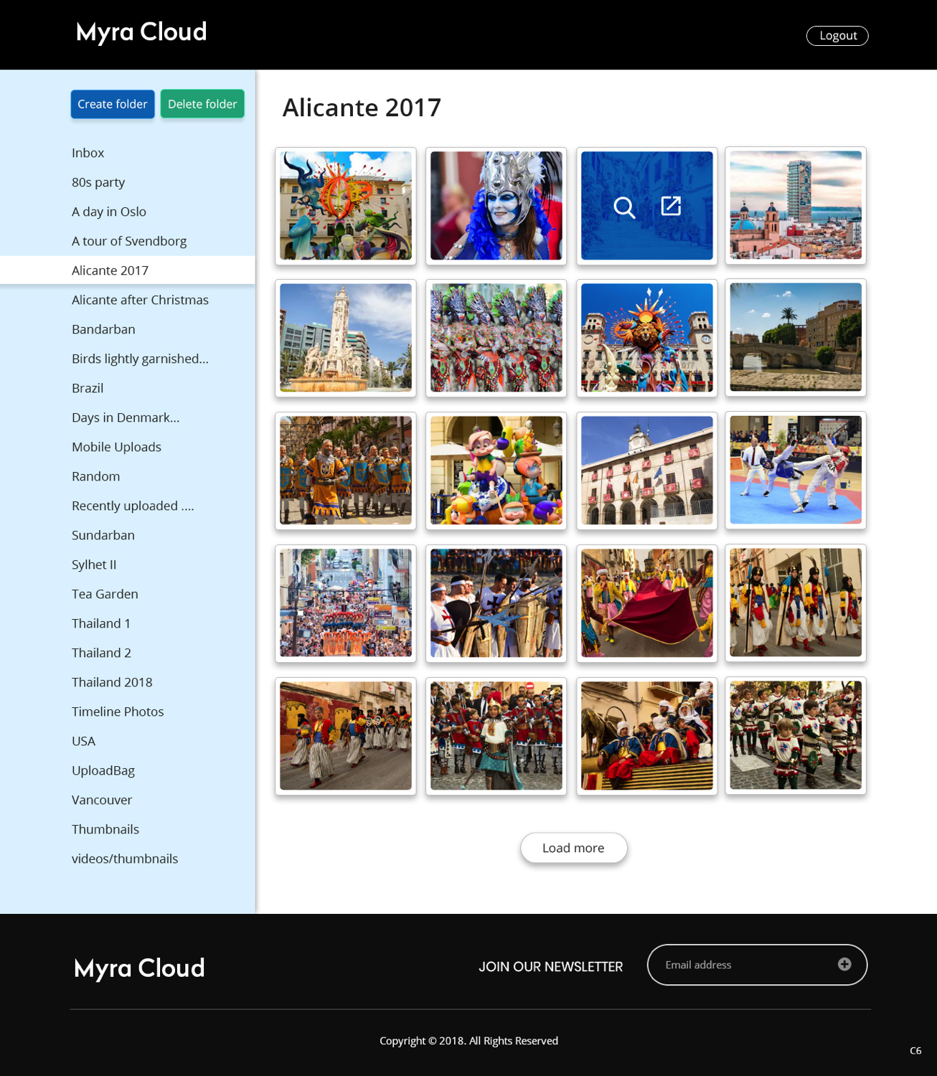Open the stone bridge and palm photo

coord(795,337)
